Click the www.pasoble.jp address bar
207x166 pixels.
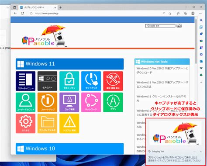tap(47, 14)
